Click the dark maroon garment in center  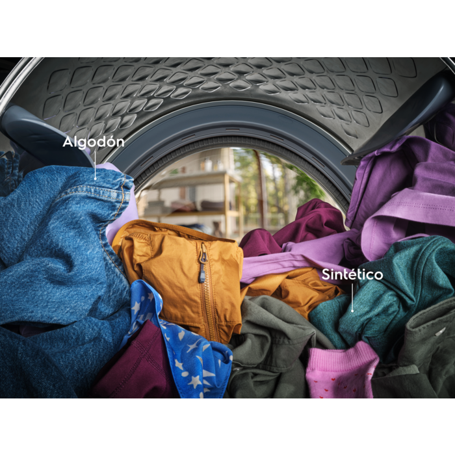click(305, 224)
